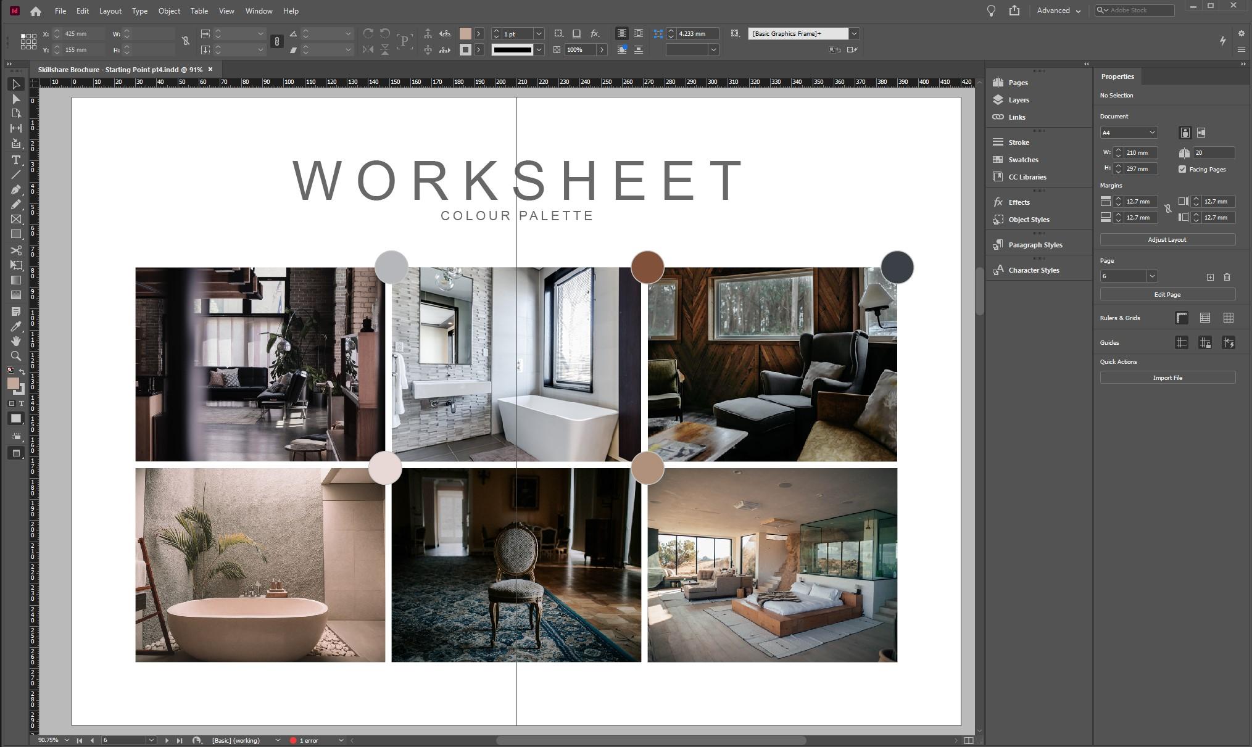Toggle landscape orientation for the document

point(1201,133)
